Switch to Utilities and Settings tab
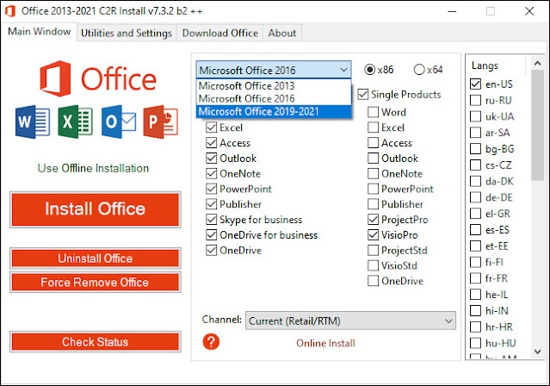This screenshot has width=550, height=386. [x=127, y=33]
